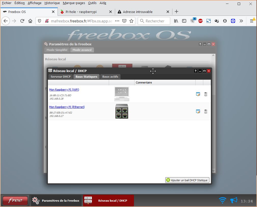Delete the Mon Raspberry PI (WiFi) static lease
This screenshot has height=207, width=257.
[206, 94]
